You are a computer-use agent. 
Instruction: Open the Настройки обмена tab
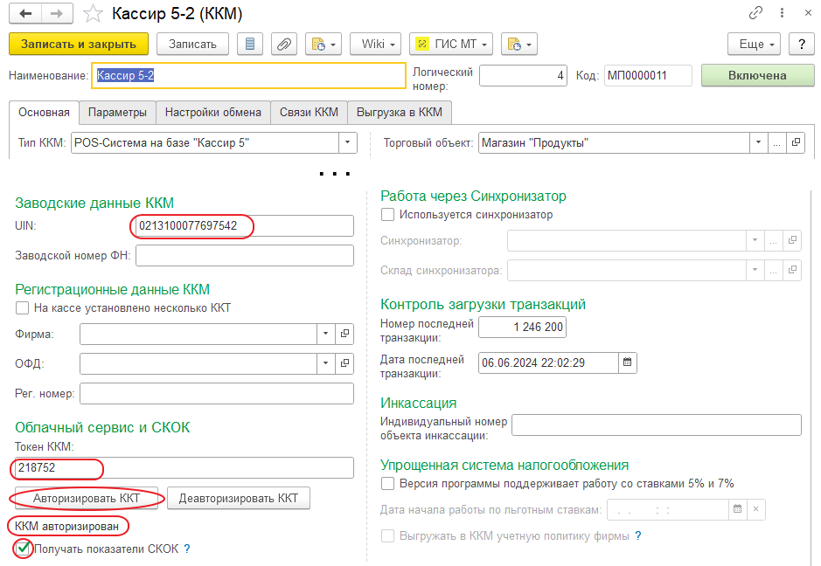coord(212,112)
